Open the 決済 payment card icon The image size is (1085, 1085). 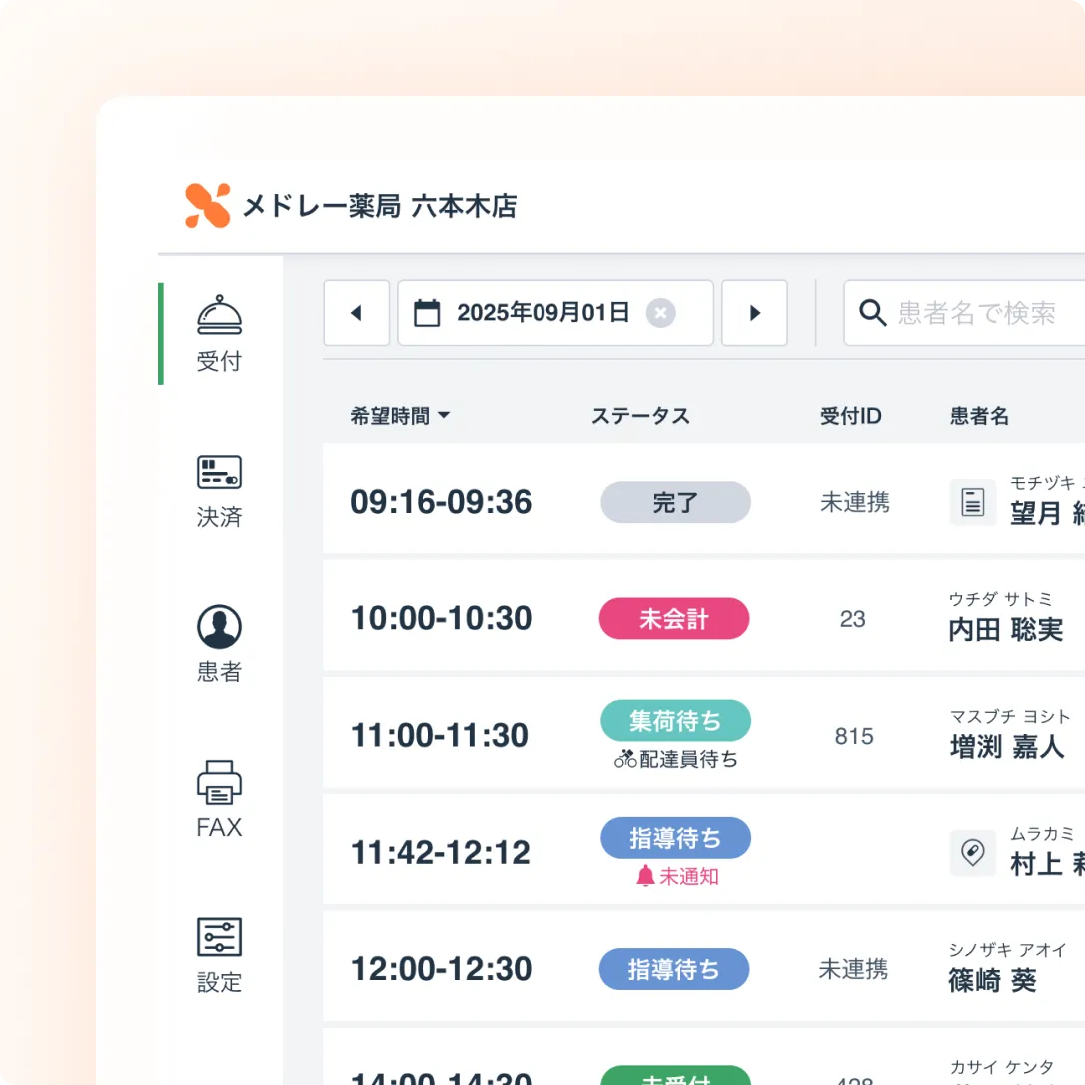tap(219, 471)
